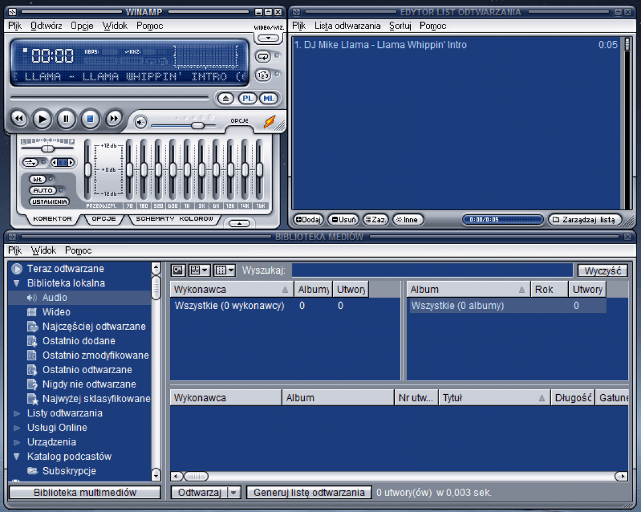The width and height of the screenshot is (641, 512).
Task: Click the Wyczyść button
Action: (x=602, y=271)
